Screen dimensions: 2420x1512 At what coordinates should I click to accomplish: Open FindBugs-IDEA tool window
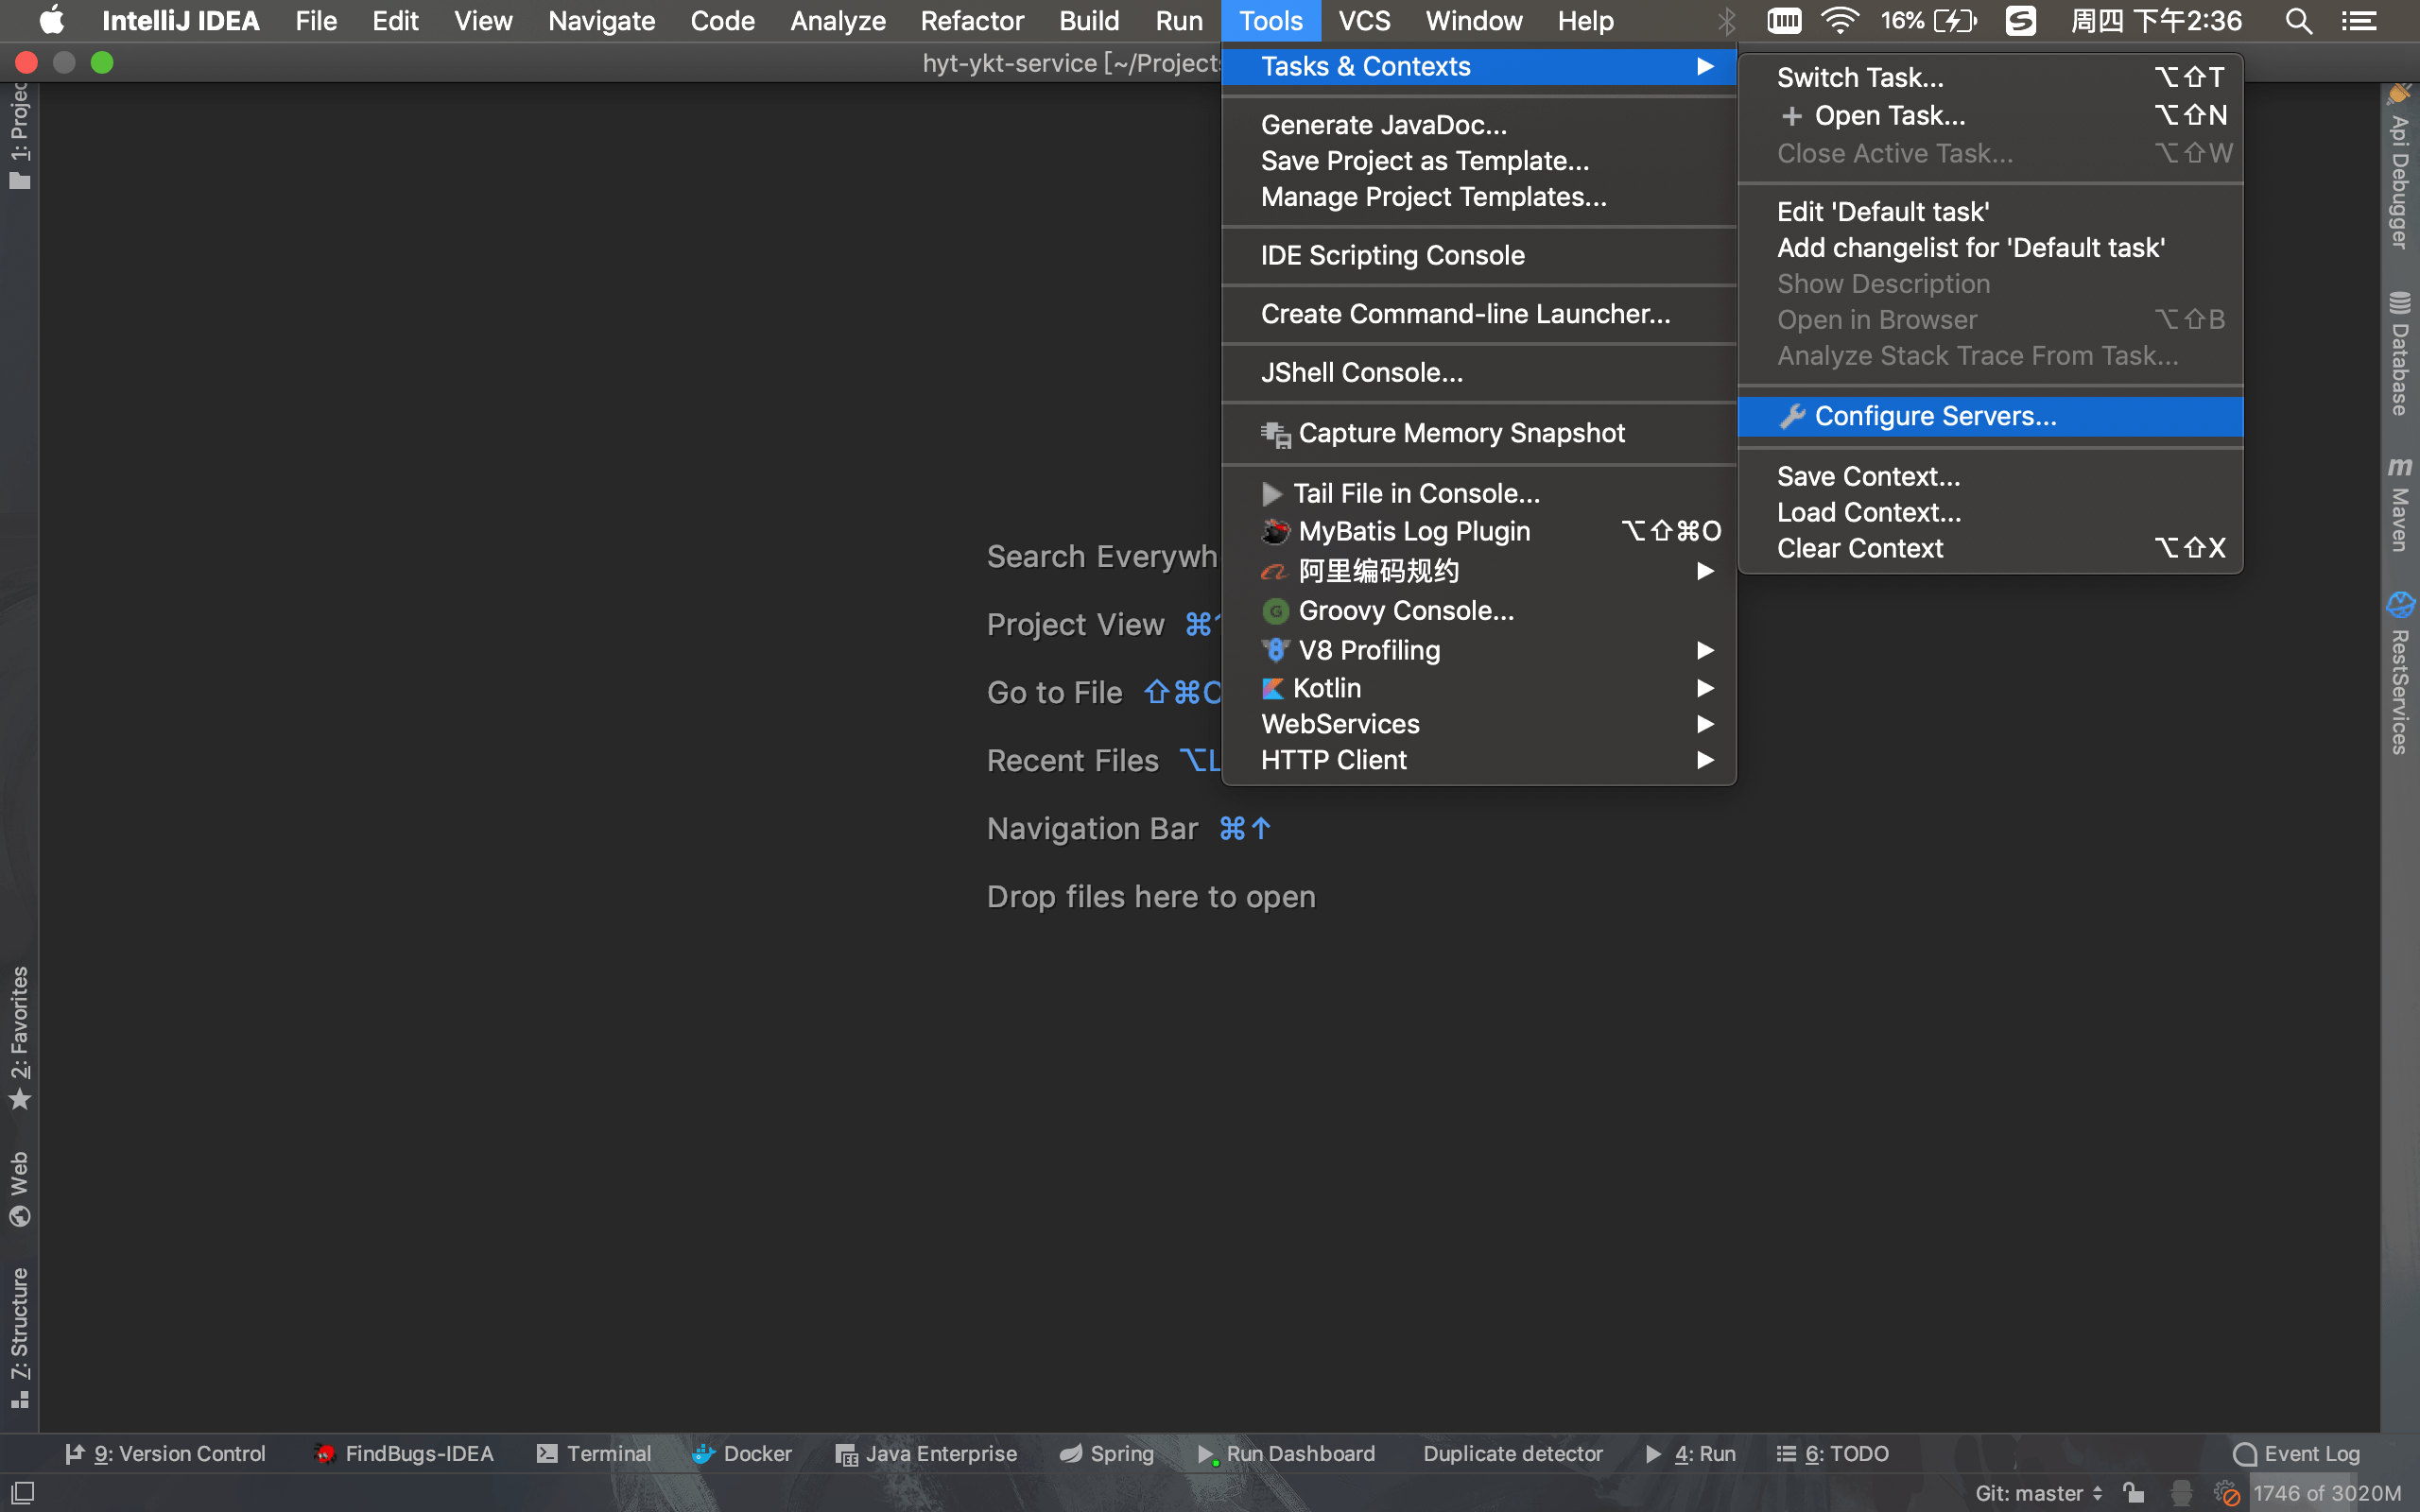click(x=403, y=1453)
